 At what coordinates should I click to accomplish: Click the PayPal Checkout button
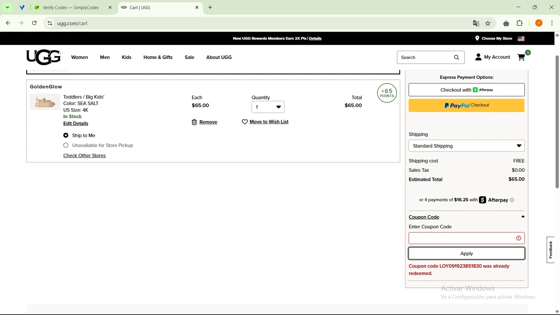(x=466, y=105)
